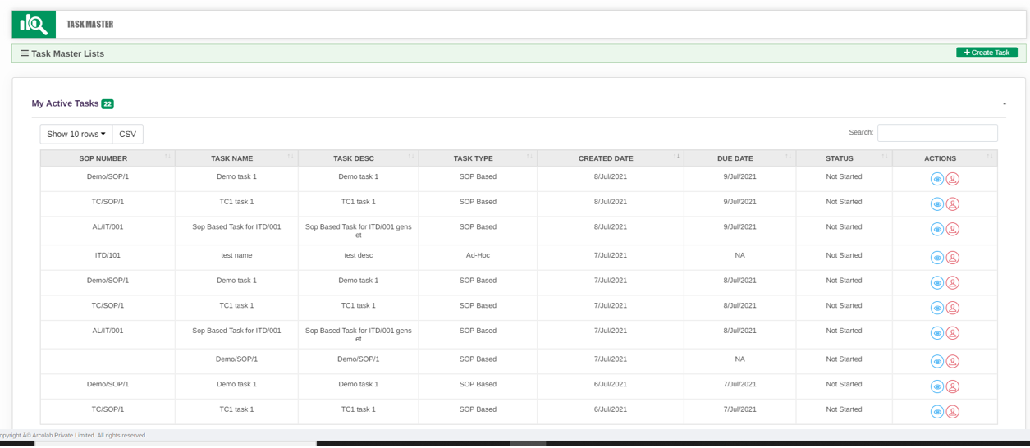
Task: Click the user icon for Demo/SOP/1 due 8/Jul/2021
Action: 952,283
